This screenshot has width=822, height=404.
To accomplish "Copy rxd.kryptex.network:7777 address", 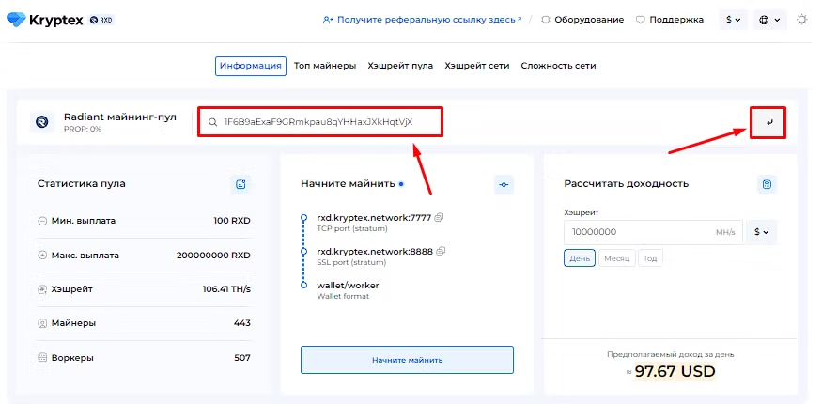I will [x=440, y=217].
